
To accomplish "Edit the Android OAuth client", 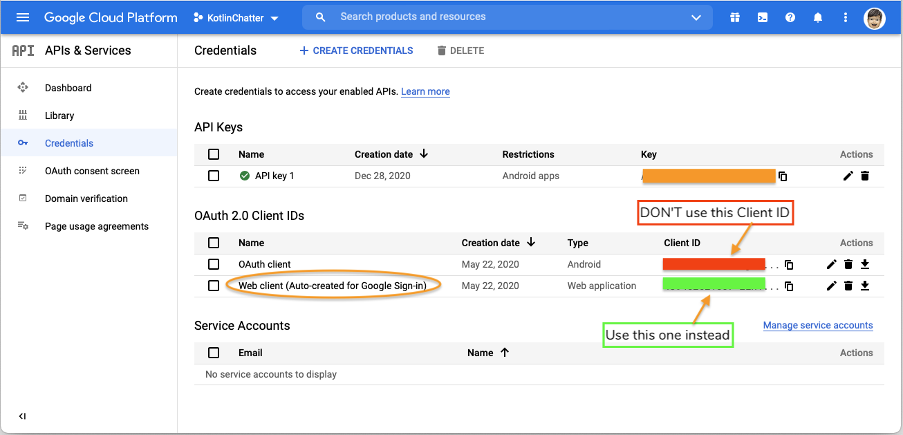I will pos(832,264).
